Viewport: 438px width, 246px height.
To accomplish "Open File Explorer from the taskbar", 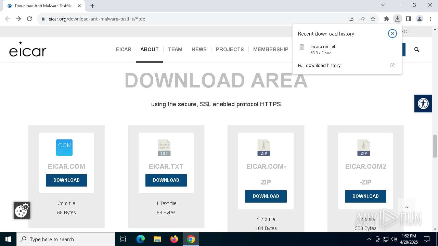I will (157, 239).
